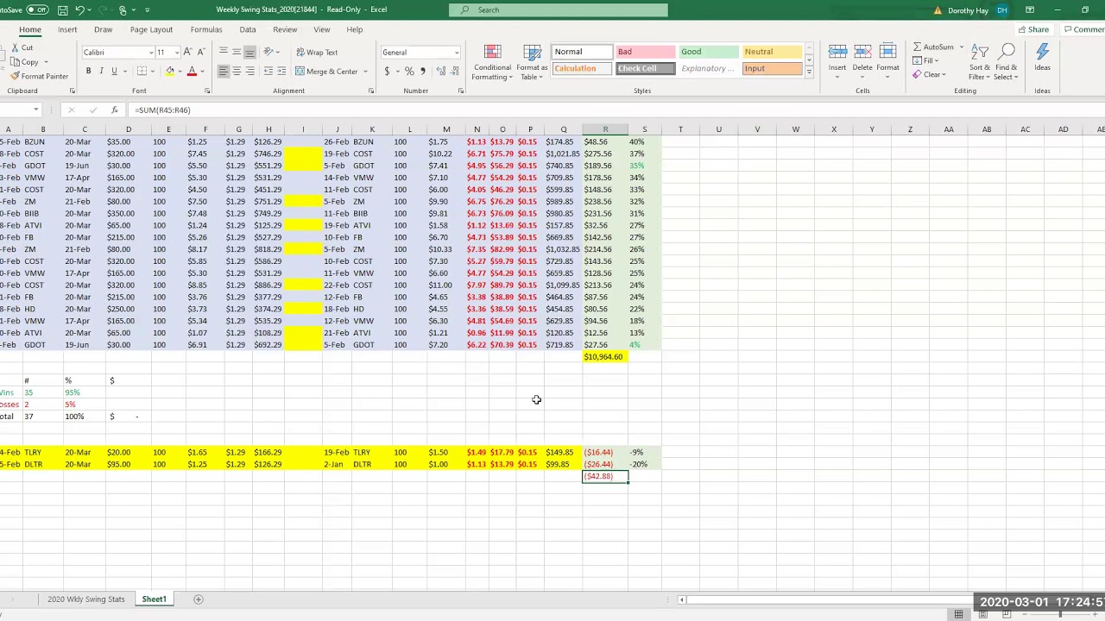Open Find & Select menu

(x=1007, y=62)
